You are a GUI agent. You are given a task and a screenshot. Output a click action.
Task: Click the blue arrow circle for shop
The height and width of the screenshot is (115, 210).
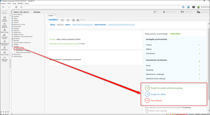click(x=147, y=94)
